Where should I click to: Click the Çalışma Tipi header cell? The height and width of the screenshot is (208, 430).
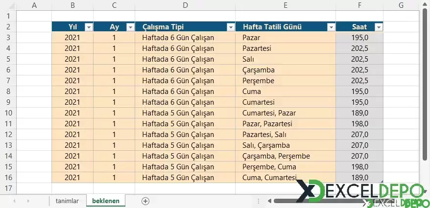click(x=185, y=27)
